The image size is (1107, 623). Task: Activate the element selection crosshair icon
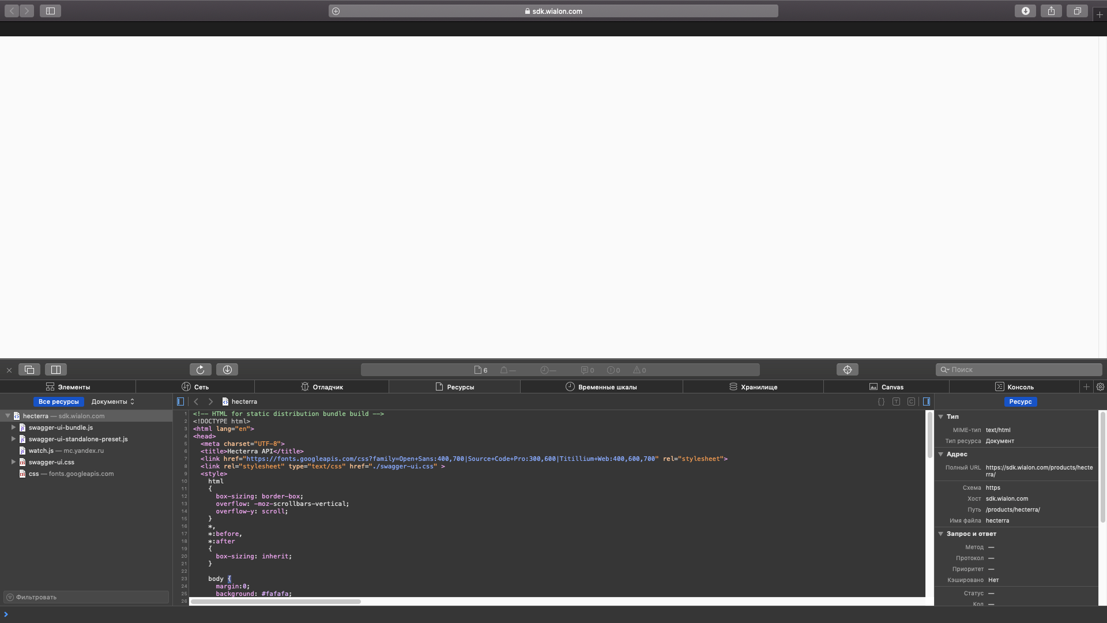(847, 370)
